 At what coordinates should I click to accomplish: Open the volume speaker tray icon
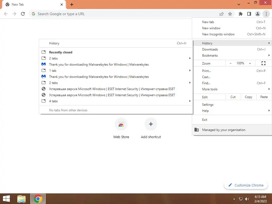click(x=247, y=199)
